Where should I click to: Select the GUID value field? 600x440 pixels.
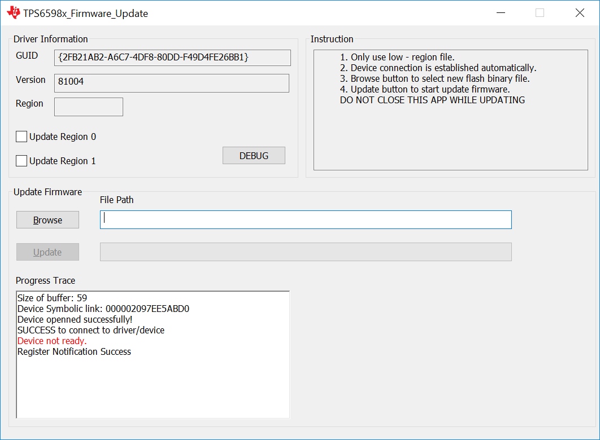coord(172,58)
